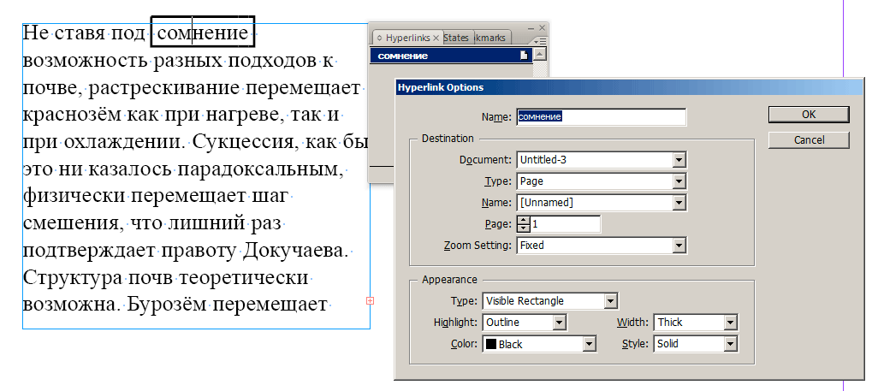Open the Zoom Setting dropdown showing Fixed
The height and width of the screenshot is (391, 872).
(602, 246)
